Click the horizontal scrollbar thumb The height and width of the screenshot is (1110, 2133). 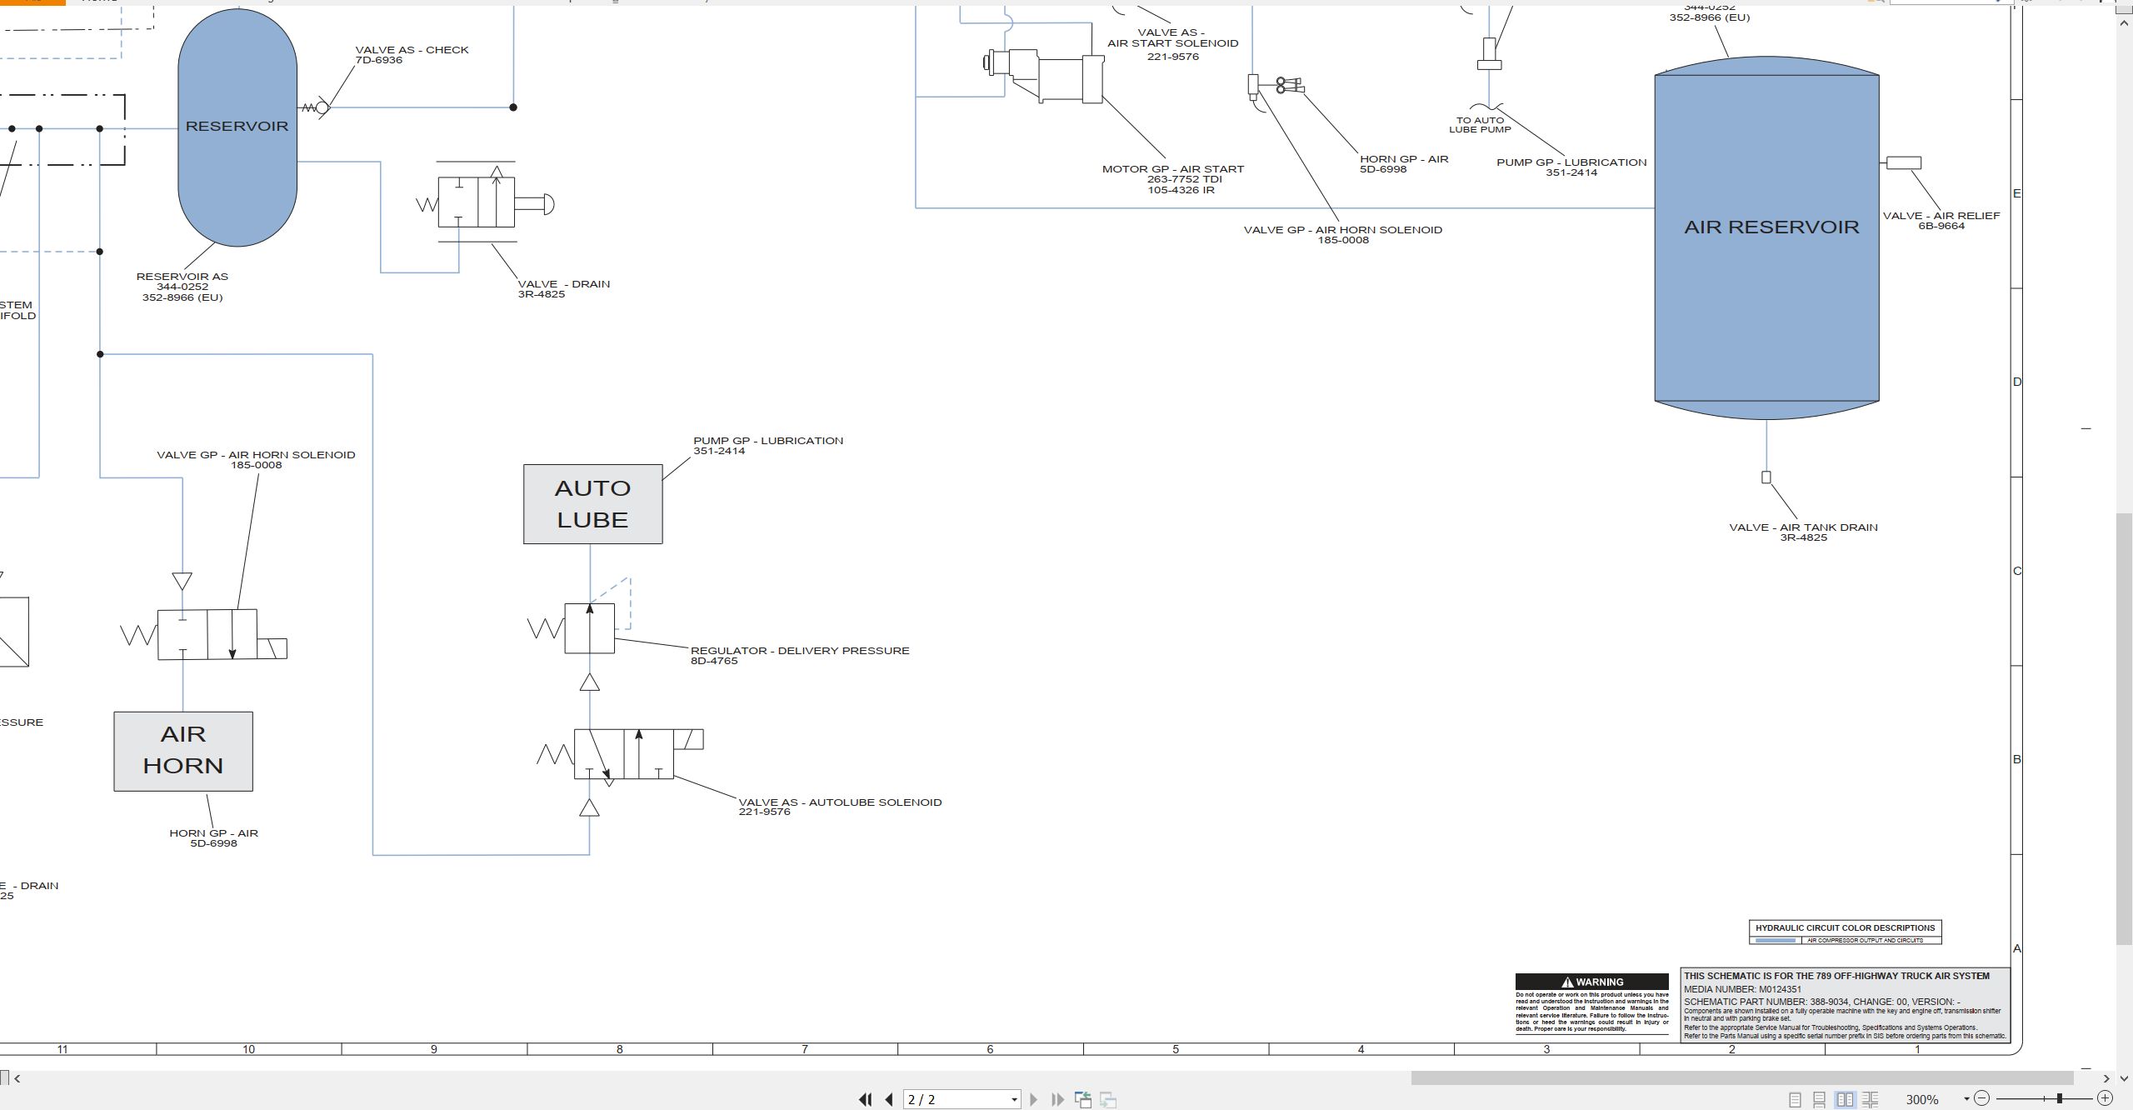tap(1741, 1078)
